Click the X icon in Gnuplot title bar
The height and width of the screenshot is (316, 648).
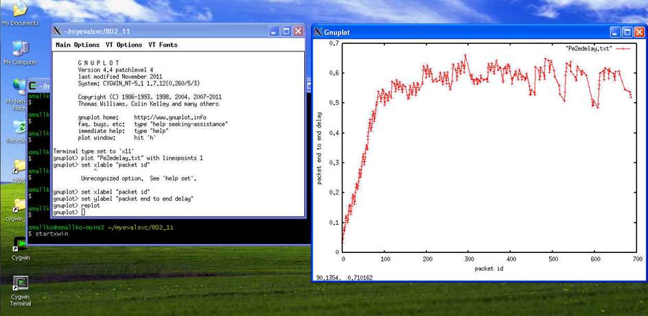318,32
